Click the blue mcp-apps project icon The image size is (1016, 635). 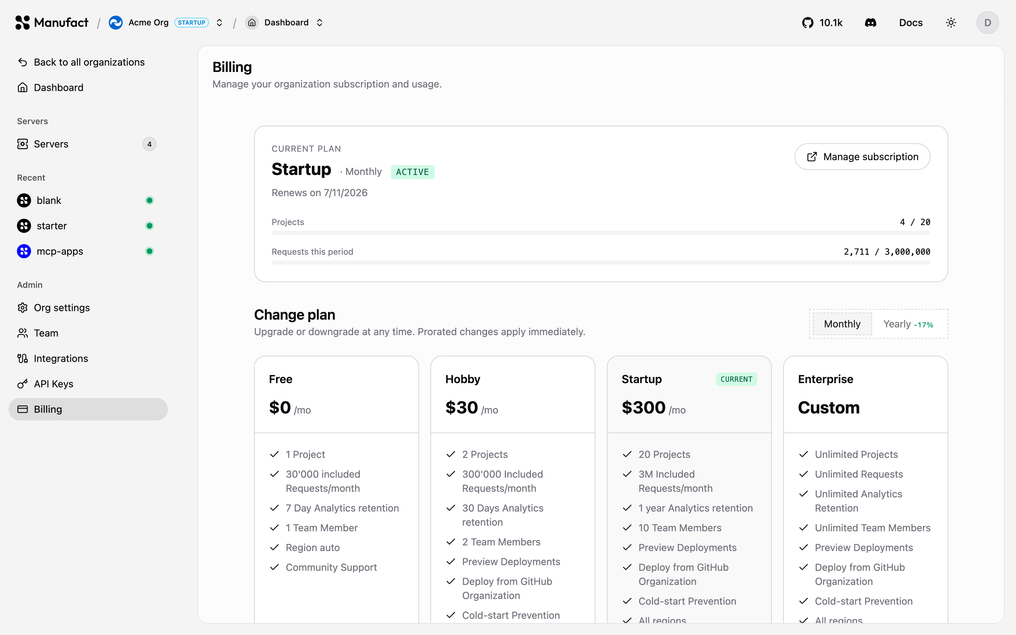[24, 251]
